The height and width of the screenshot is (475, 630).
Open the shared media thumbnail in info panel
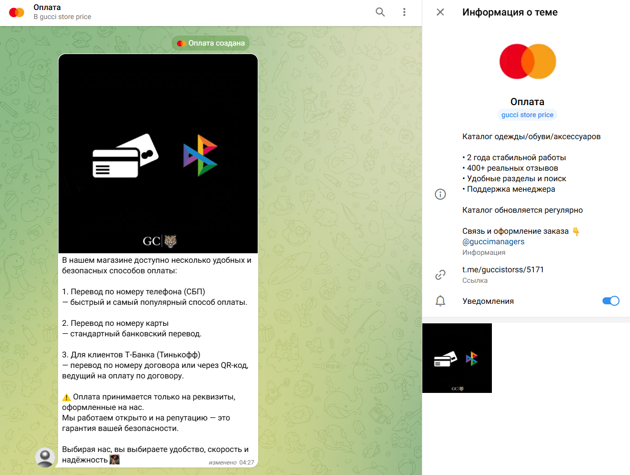point(457,358)
